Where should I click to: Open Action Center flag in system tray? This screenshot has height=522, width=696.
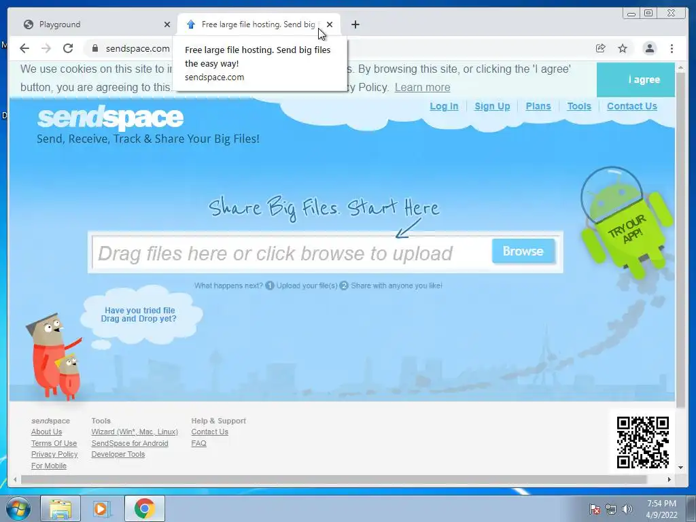tap(595, 509)
